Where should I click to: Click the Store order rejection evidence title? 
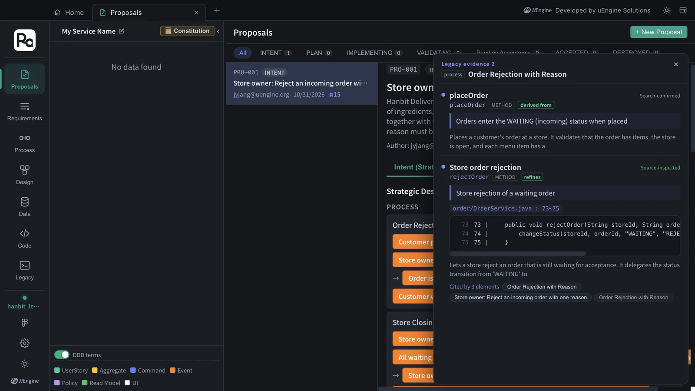tap(485, 167)
